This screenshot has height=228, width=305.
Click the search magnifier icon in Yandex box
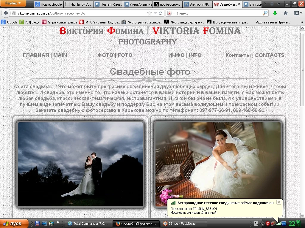pos(265,13)
